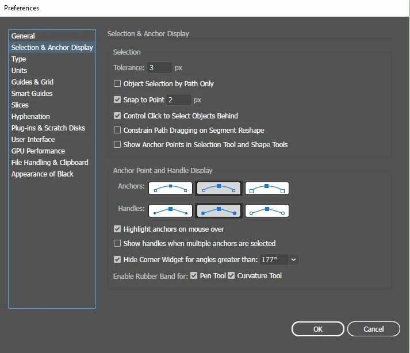Choose the small solid handles style

[170, 211]
